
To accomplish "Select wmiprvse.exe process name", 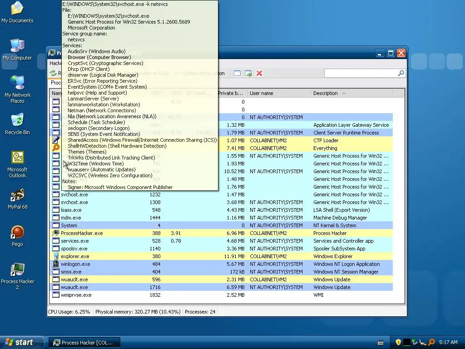I will pos(76,294).
